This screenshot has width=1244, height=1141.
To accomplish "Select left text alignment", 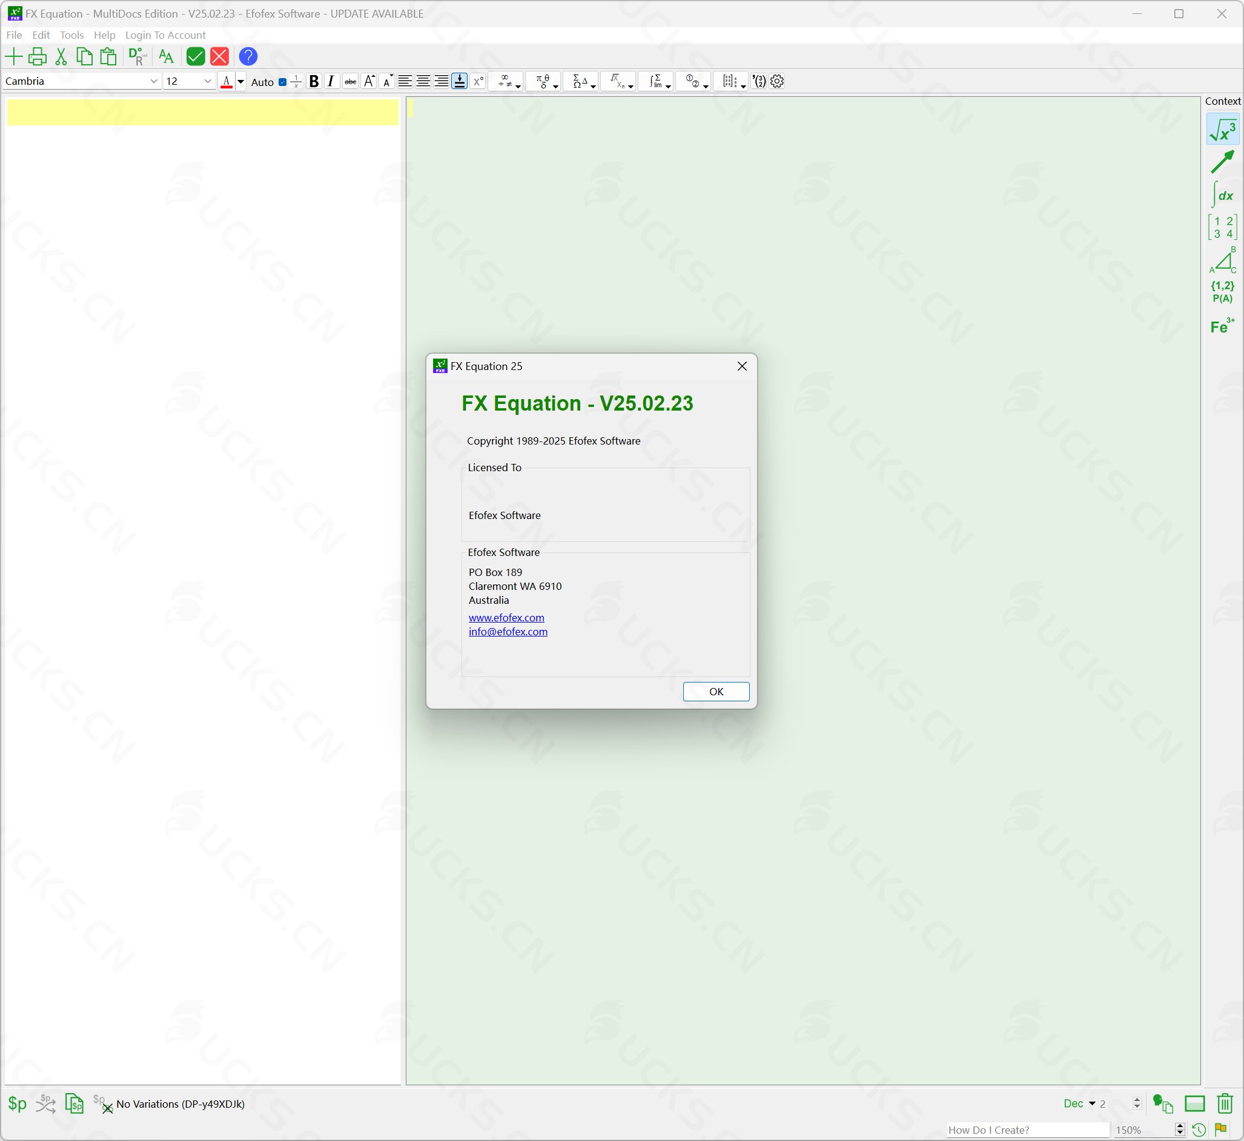I will tap(405, 82).
